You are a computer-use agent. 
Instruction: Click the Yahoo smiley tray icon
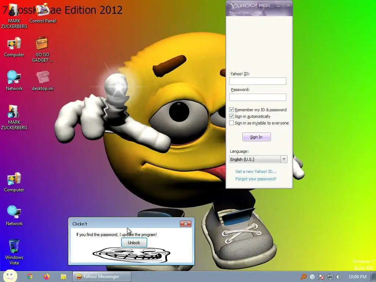pyautogui.click(x=312, y=277)
